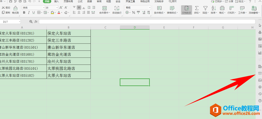
Task: Align text right horizontally
Action: coord(84,12)
